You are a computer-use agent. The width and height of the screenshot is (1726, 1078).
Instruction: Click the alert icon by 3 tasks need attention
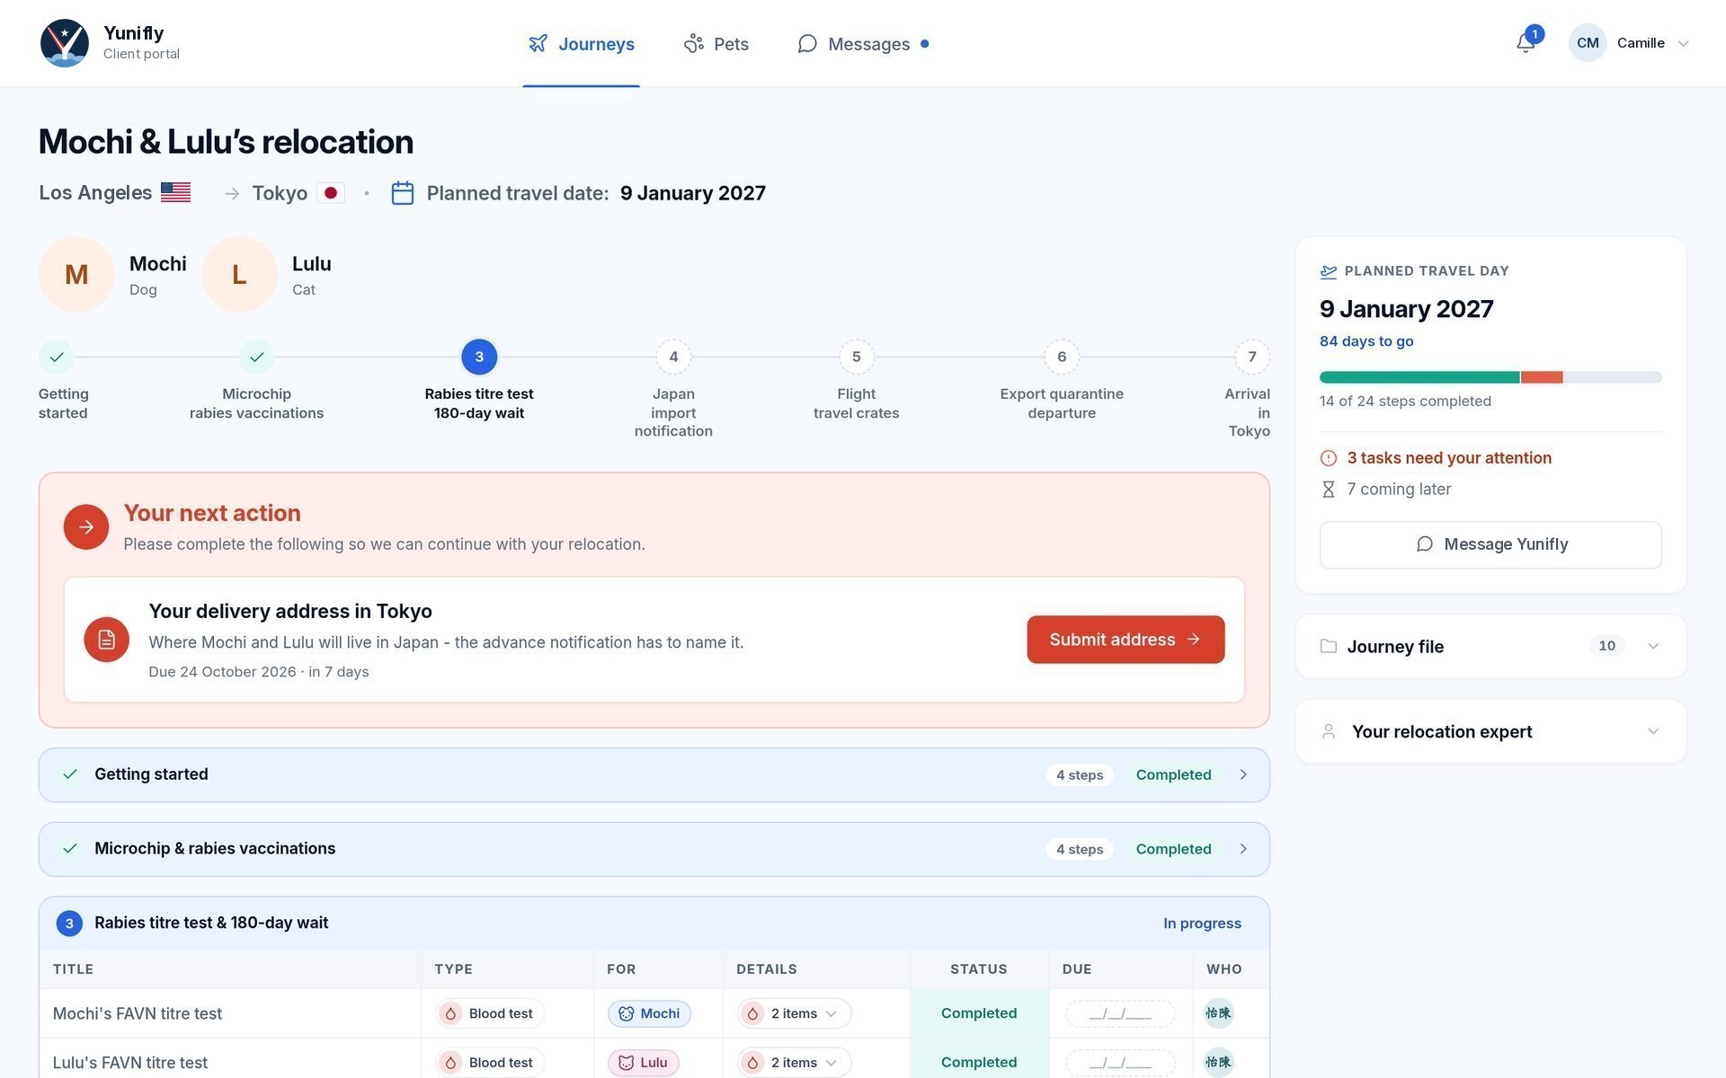pyautogui.click(x=1328, y=458)
